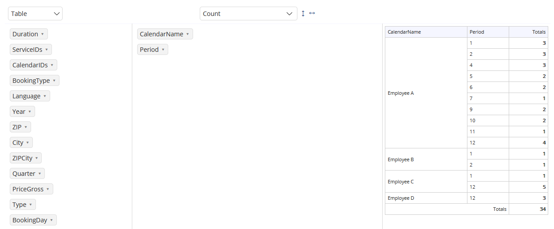Select the ZIPCity attribute chip
The width and height of the screenshot is (554, 229).
[x=26, y=158]
